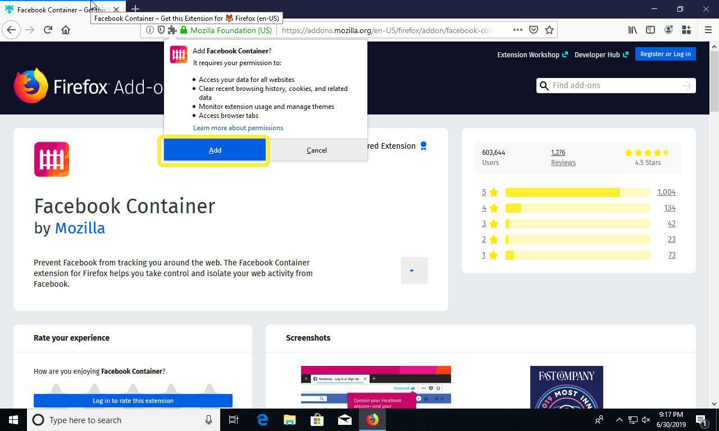The width and height of the screenshot is (719, 431).
Task: Open the system volume icon
Action: pos(646,420)
